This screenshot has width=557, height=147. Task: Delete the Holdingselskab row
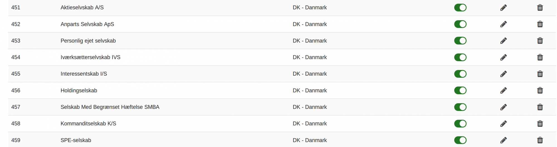point(540,90)
